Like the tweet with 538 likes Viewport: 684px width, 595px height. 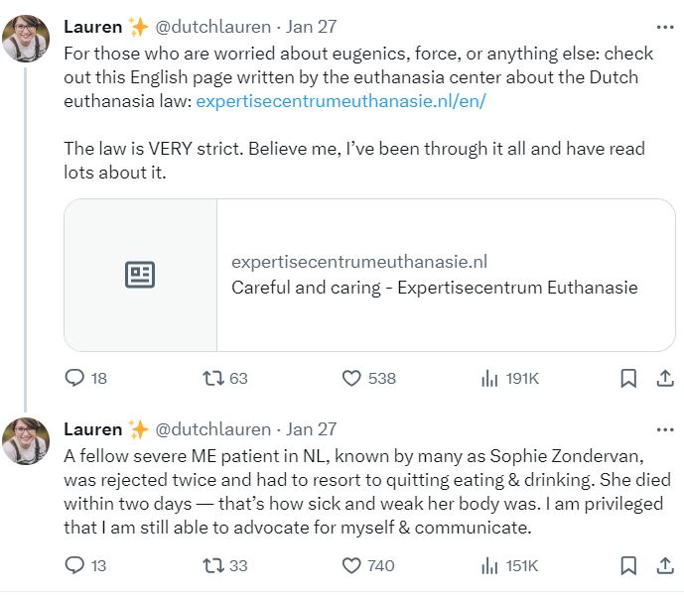(x=351, y=378)
